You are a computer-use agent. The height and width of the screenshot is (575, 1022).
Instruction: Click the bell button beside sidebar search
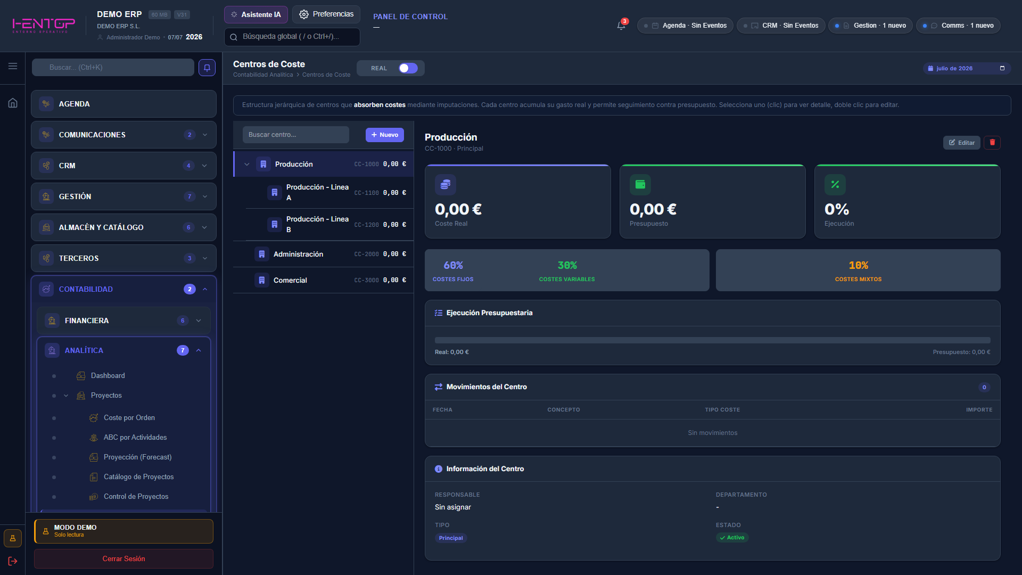(x=207, y=68)
